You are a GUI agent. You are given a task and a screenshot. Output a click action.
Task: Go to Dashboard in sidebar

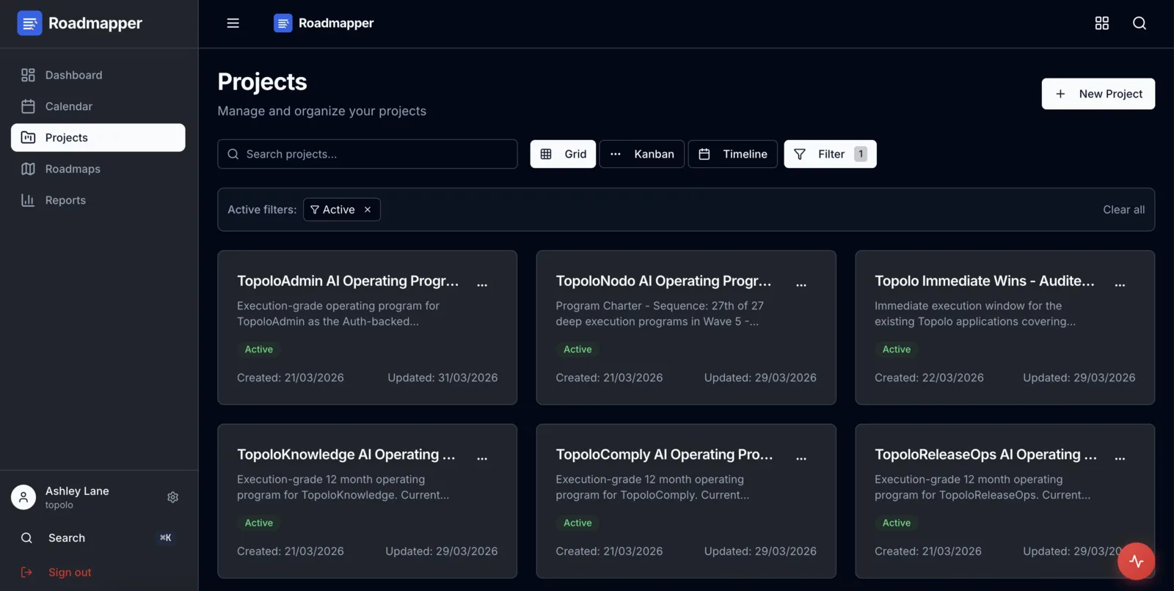(x=73, y=75)
